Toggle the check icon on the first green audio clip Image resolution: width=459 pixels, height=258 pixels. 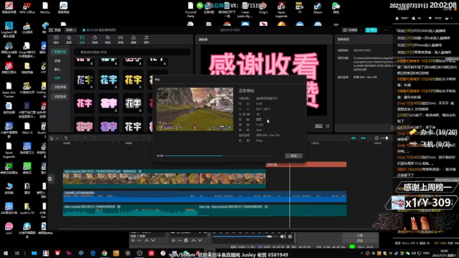(119, 206)
